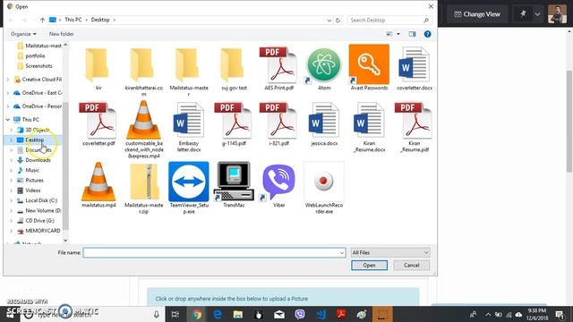The height and width of the screenshot is (322, 573).
Task: Select mailstatus.mp4 video file
Action: [98, 185]
